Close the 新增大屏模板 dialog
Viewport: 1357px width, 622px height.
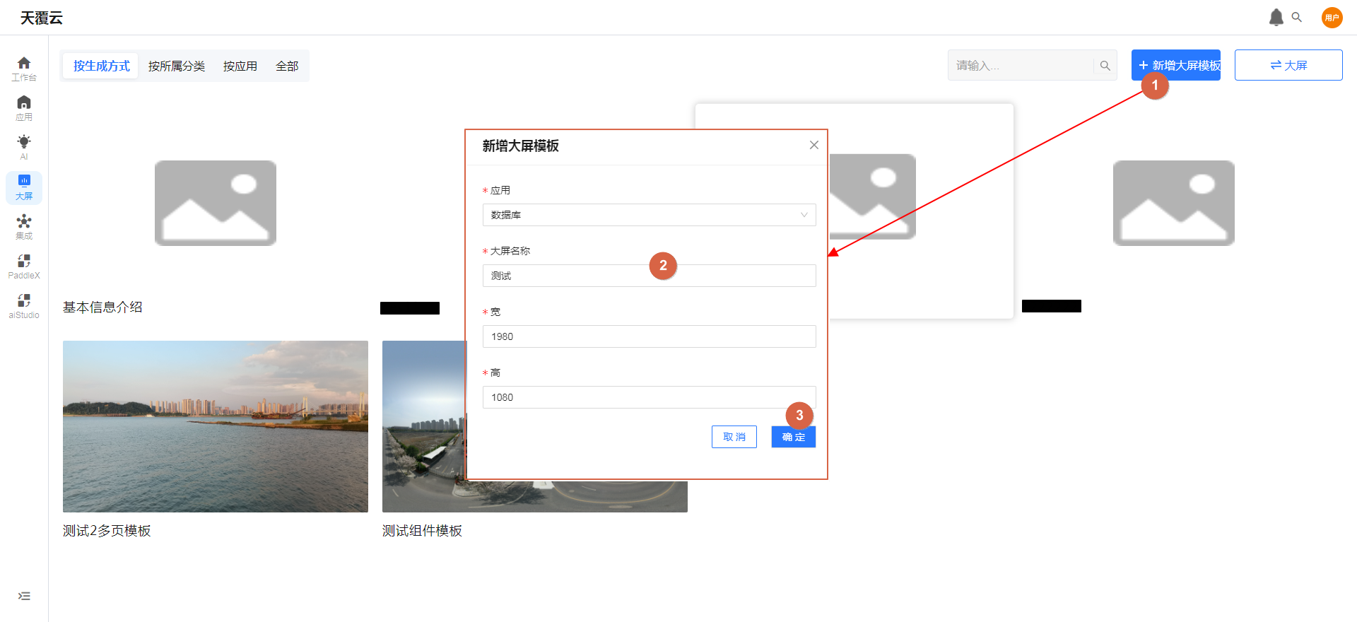(814, 145)
